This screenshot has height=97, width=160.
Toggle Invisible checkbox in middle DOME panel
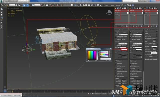[130, 65]
